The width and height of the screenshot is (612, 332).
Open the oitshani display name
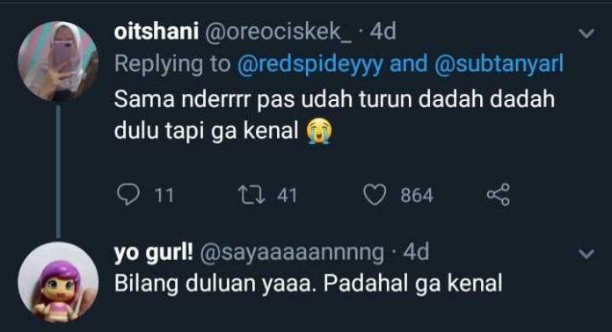tap(157, 31)
